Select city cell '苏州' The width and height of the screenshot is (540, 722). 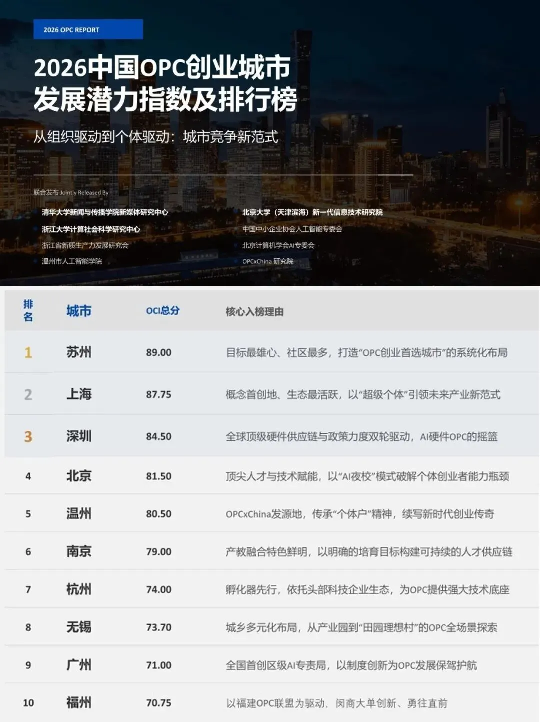[79, 352]
